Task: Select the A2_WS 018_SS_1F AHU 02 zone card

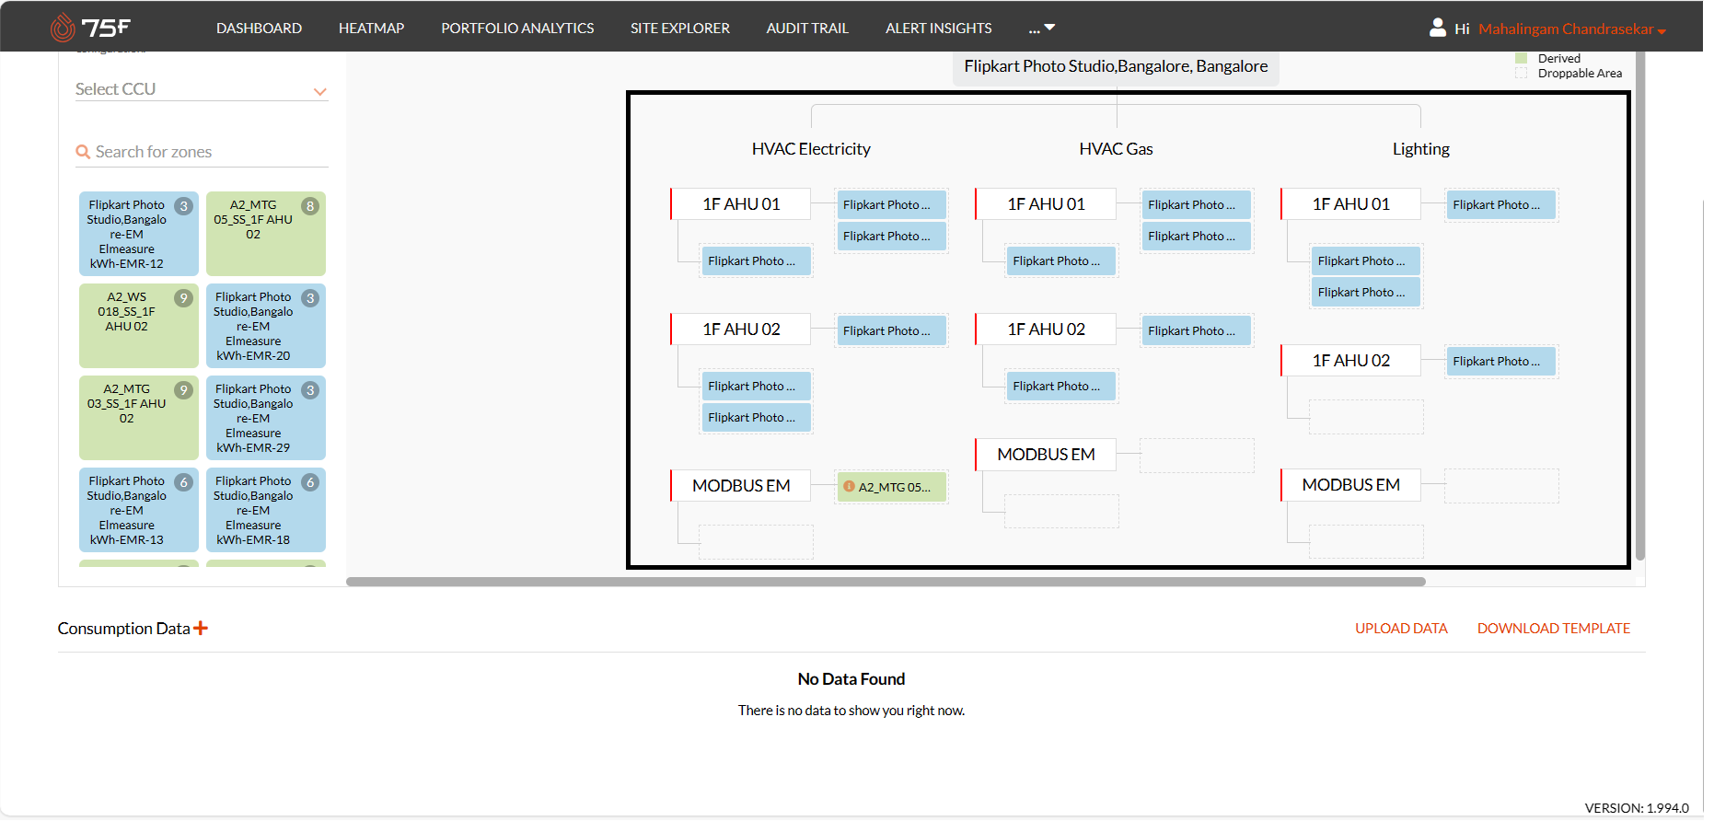Action: (x=139, y=326)
